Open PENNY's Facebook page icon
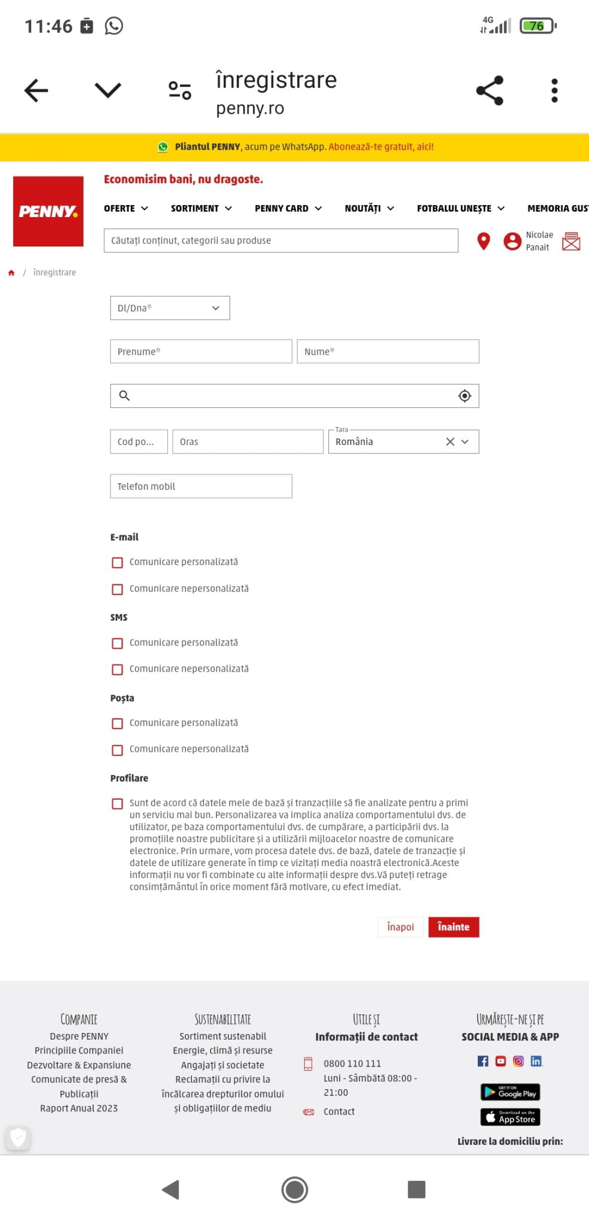The width and height of the screenshot is (589, 1225). (x=483, y=1061)
